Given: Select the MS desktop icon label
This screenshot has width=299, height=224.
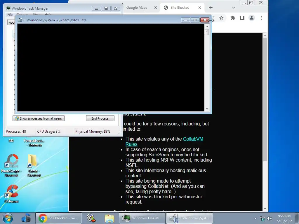Looking at the screenshot, I should point(11,141).
